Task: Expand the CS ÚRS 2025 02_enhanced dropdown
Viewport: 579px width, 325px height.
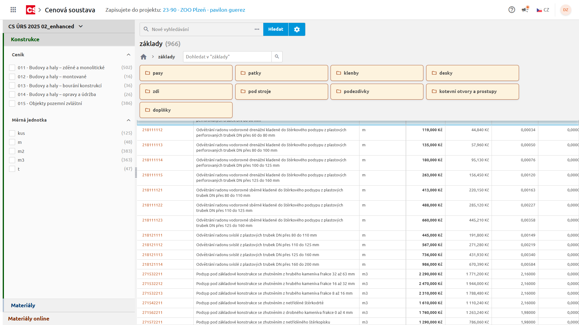Action: coord(81,26)
